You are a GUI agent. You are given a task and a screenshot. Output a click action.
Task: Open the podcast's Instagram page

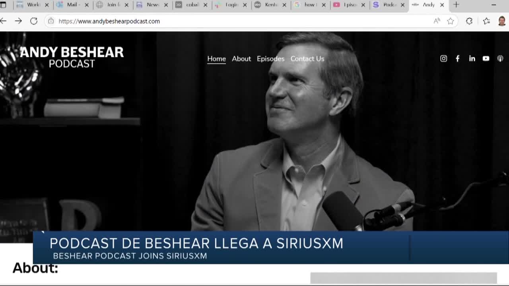click(x=443, y=58)
